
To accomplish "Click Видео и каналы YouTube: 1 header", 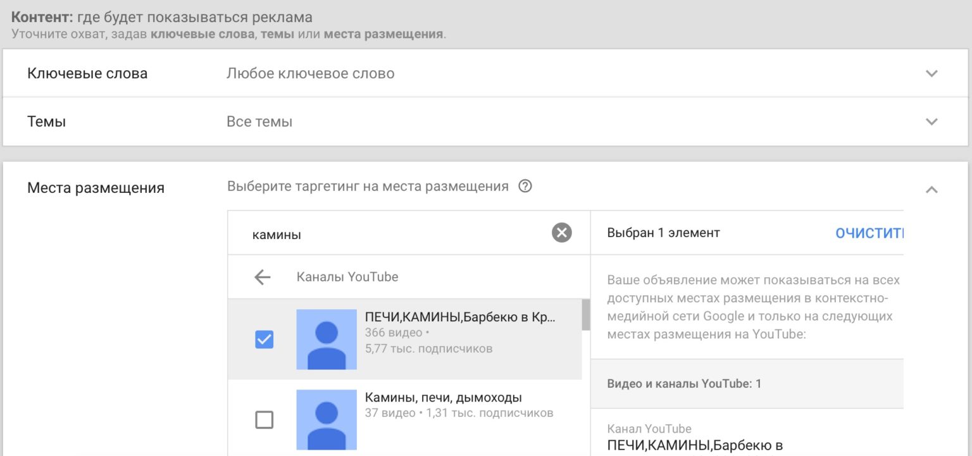I will pyautogui.click(x=684, y=384).
